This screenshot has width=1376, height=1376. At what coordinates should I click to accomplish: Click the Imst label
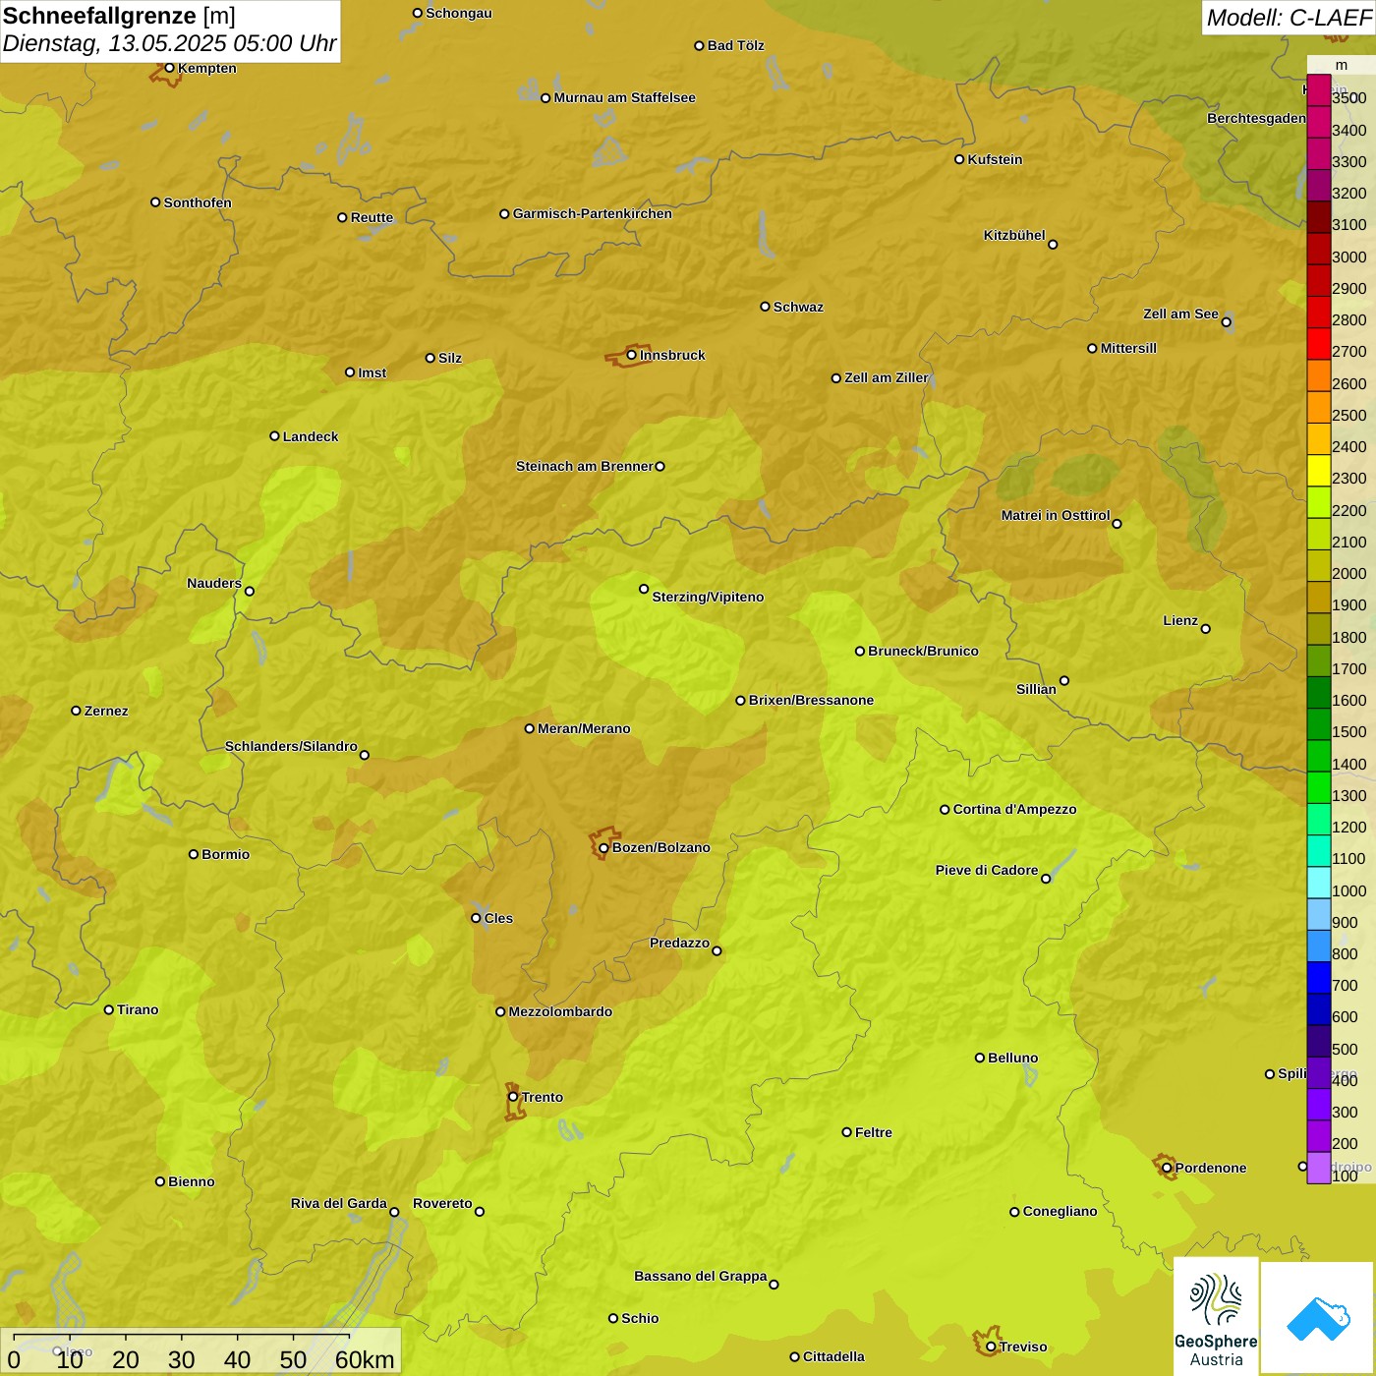click(372, 373)
